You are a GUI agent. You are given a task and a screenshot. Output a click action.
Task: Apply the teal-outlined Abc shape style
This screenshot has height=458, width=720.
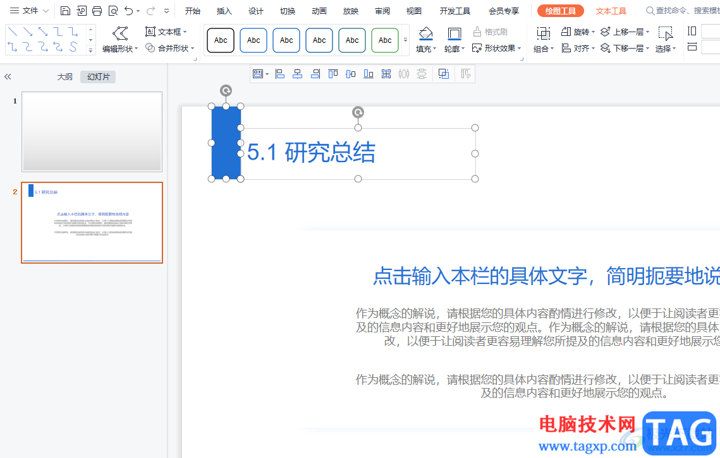tap(352, 40)
